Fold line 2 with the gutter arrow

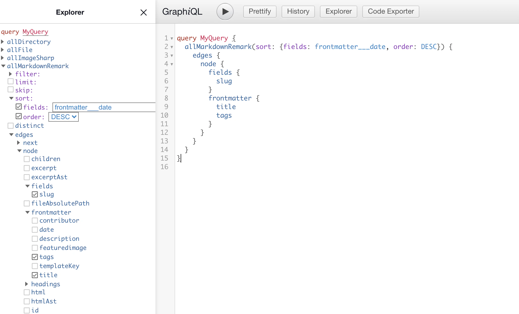[172, 47]
